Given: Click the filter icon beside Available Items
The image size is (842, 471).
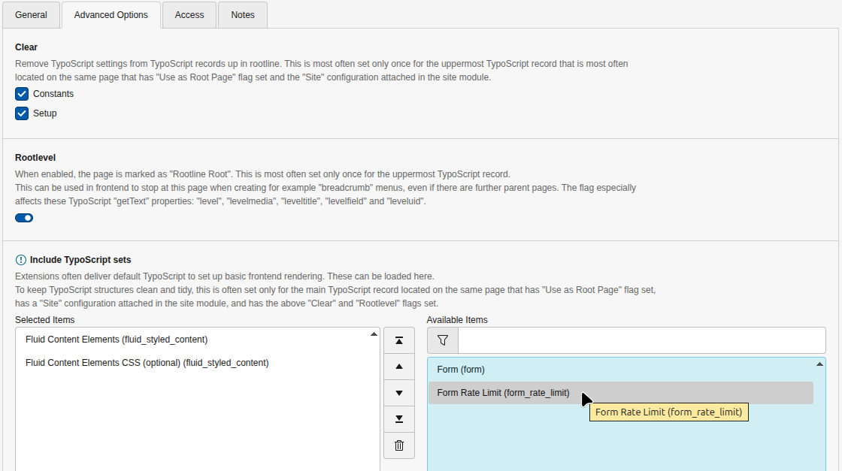Looking at the screenshot, I should (442, 340).
